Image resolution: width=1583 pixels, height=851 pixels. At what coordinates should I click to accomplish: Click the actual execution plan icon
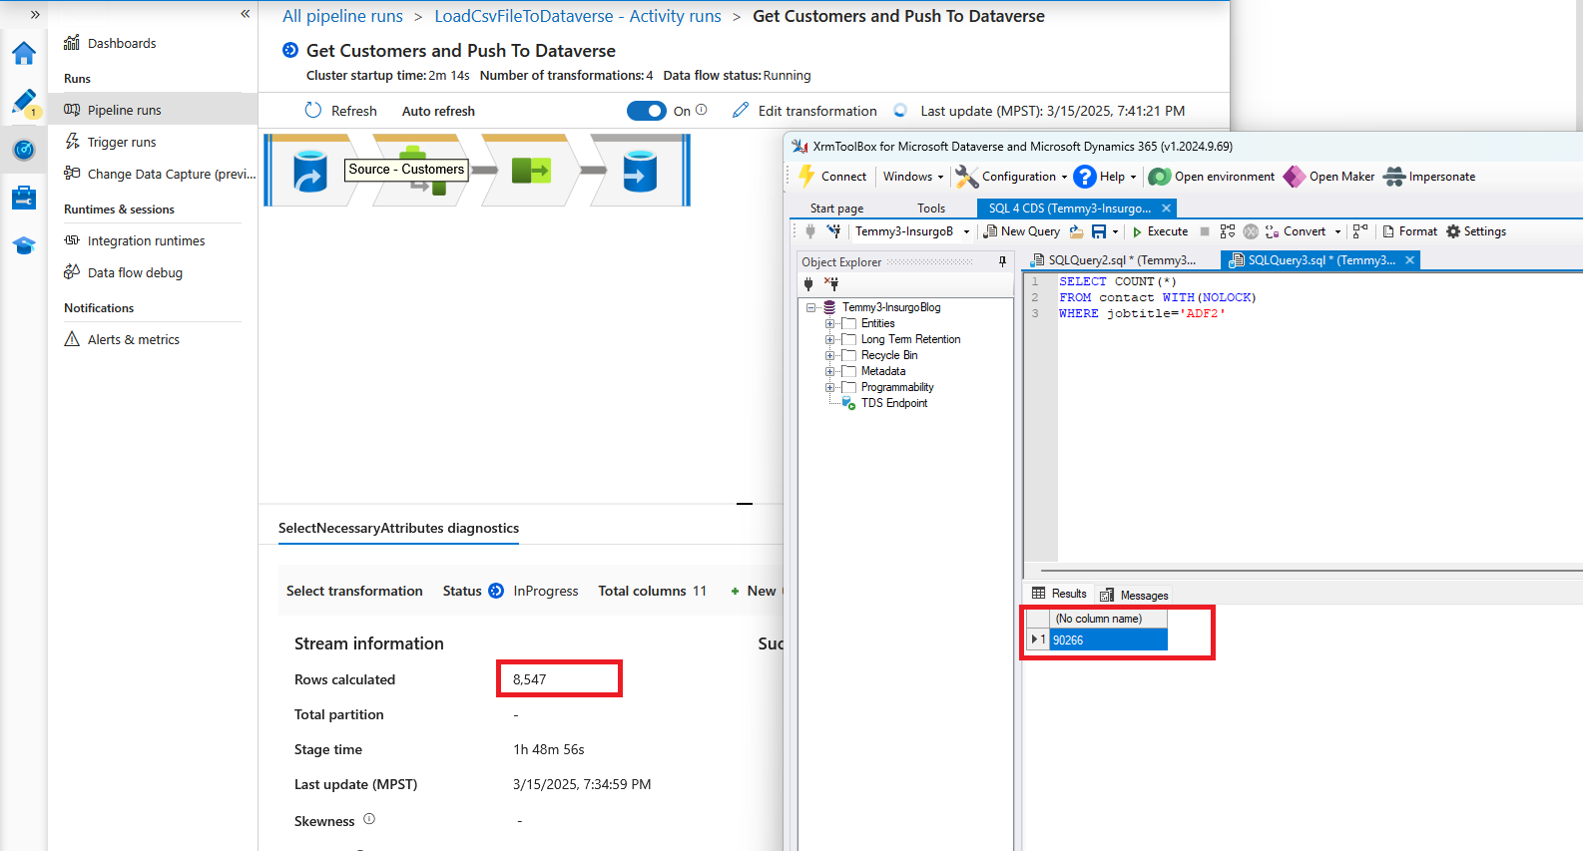click(1360, 231)
